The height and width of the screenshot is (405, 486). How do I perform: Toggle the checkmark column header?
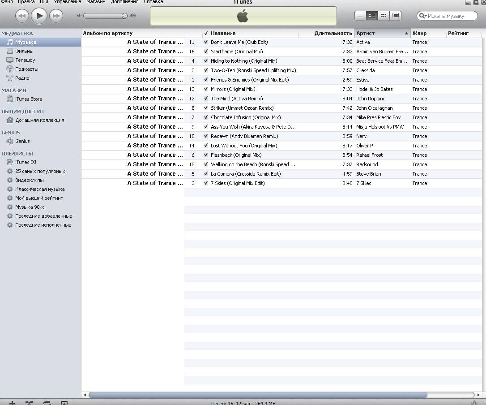(x=206, y=33)
